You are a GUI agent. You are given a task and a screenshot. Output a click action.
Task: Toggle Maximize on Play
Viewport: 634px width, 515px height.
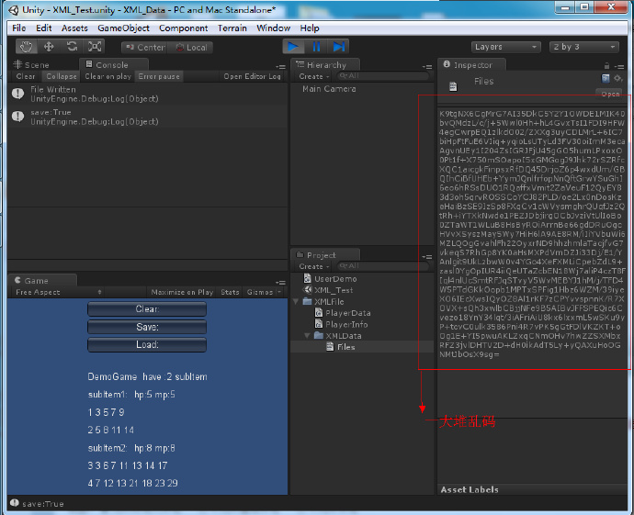click(182, 292)
